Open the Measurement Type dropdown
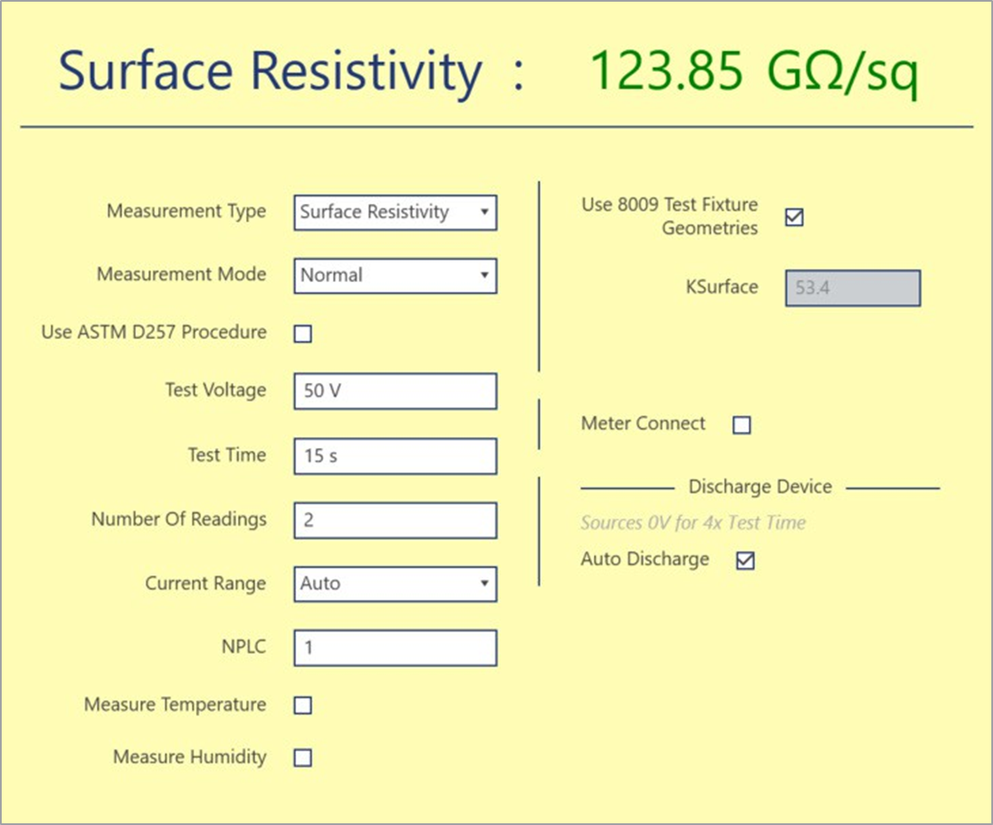Screen dimensions: 993x825 click(x=395, y=212)
